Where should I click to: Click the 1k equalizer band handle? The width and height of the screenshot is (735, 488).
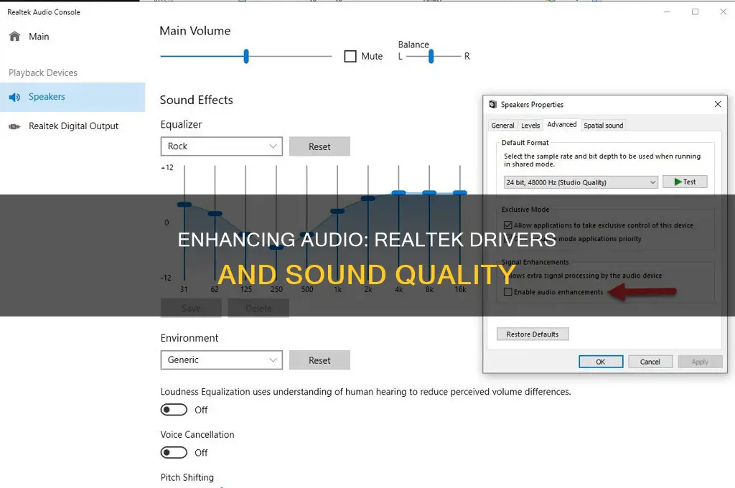coord(337,211)
